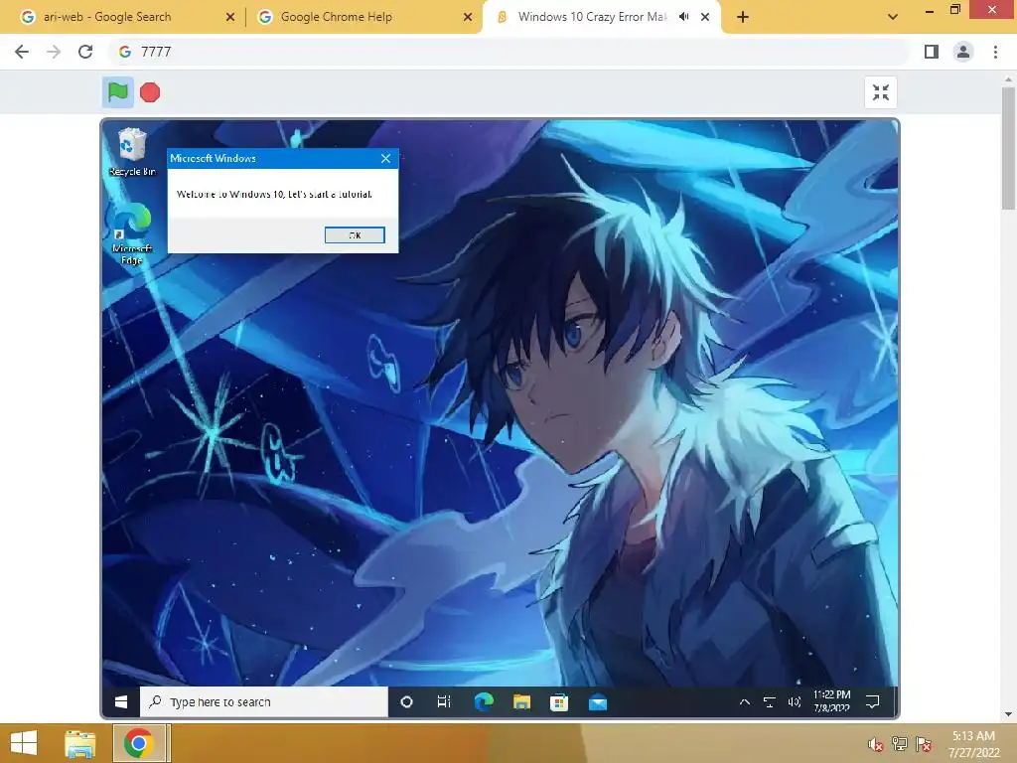Click the 5:13 AM clock on host taskbar
The image size is (1017, 763).
point(973,744)
